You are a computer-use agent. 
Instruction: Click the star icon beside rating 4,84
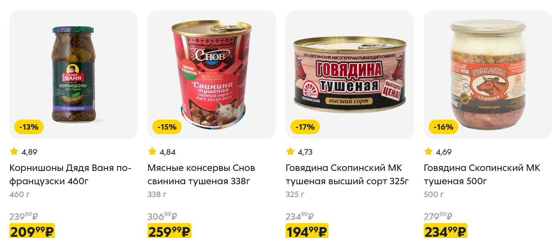[152, 152]
